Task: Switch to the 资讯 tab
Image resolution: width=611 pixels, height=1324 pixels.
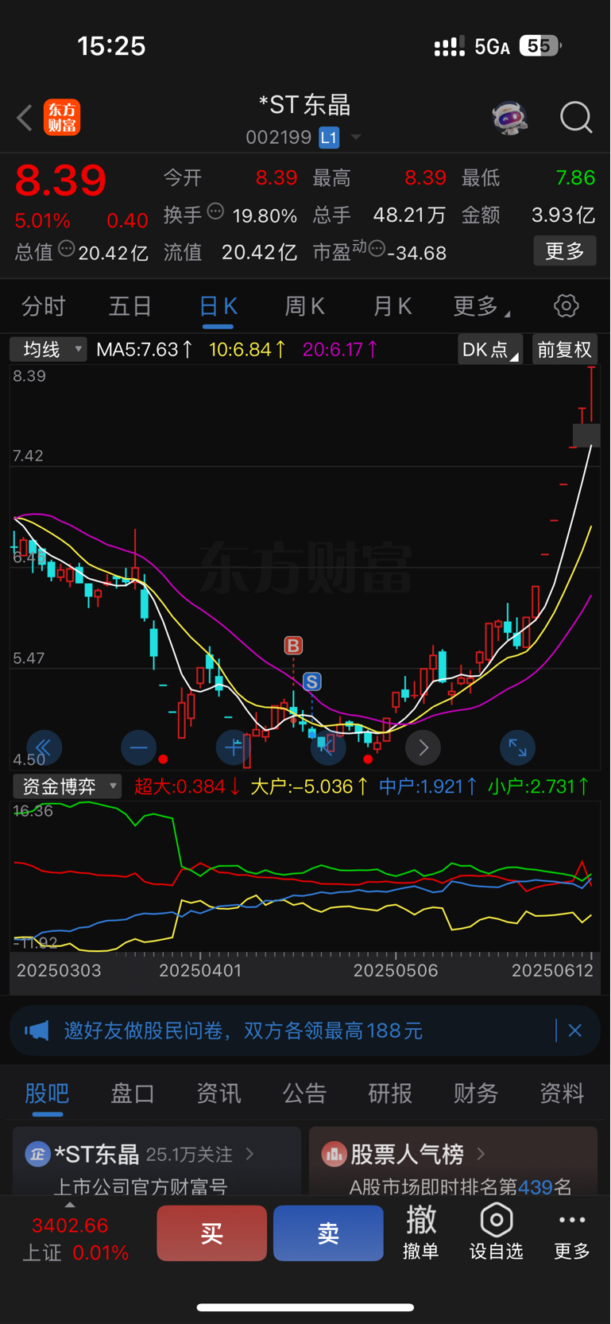Action: point(218,1093)
